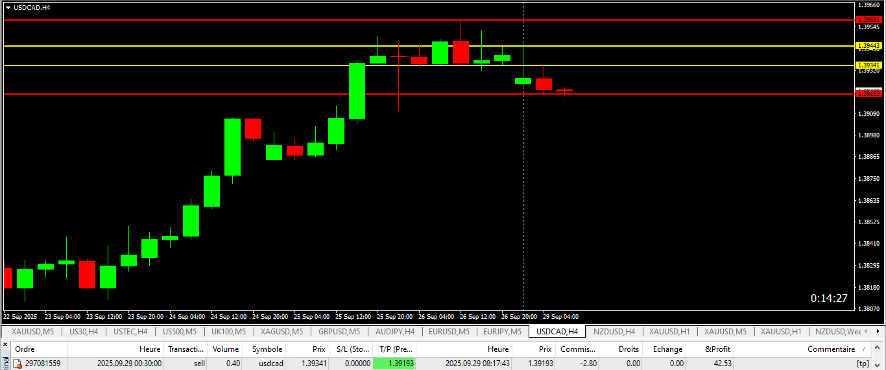Screen dimensions: 886x370
Task: Open the USTEC,H4 chart tab
Action: [130, 332]
